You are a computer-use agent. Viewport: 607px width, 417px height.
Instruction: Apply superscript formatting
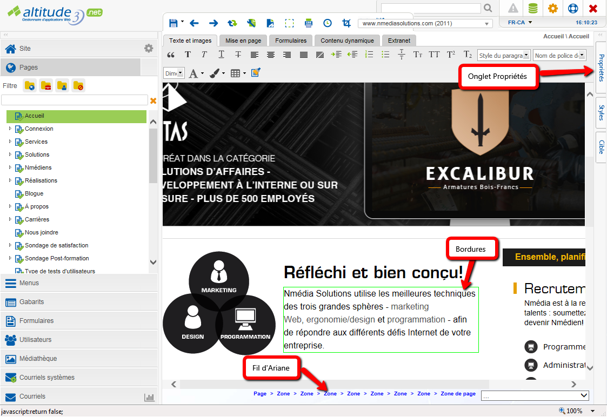(451, 55)
